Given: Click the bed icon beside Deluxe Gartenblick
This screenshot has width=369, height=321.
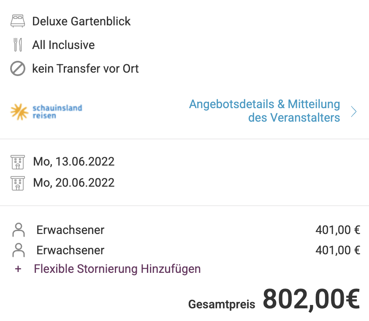Looking at the screenshot, I should pyautogui.click(x=18, y=21).
